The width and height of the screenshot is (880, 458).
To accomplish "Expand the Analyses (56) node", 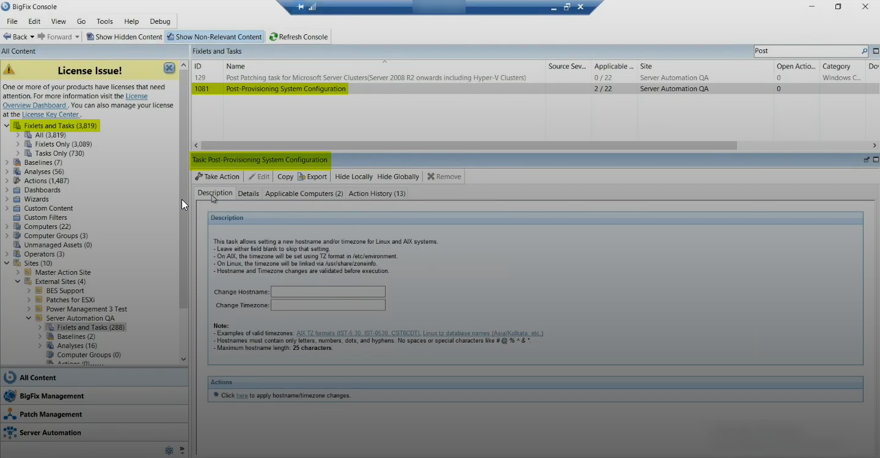I will point(7,172).
